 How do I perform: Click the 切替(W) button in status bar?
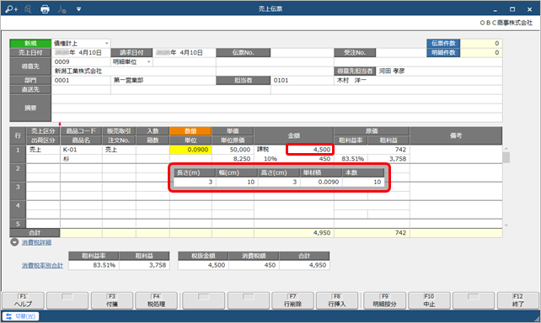(21, 316)
